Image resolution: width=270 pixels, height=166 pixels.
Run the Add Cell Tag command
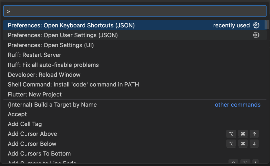pyautogui.click(x=25, y=124)
